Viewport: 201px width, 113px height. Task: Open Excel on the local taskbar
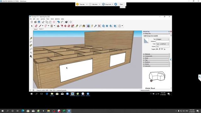[x=64, y=111]
